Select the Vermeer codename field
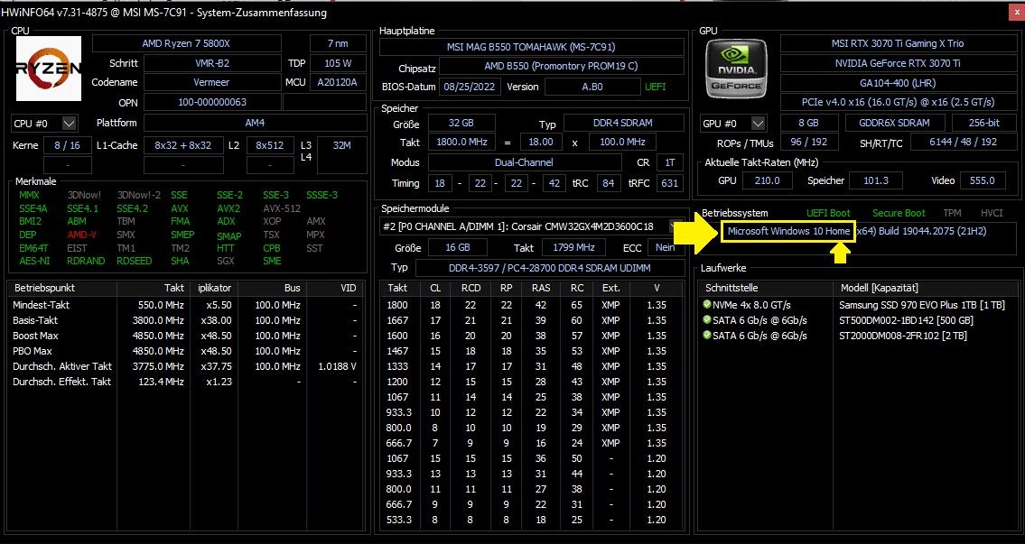Image resolution: width=1025 pixels, height=544 pixels. pos(212,82)
